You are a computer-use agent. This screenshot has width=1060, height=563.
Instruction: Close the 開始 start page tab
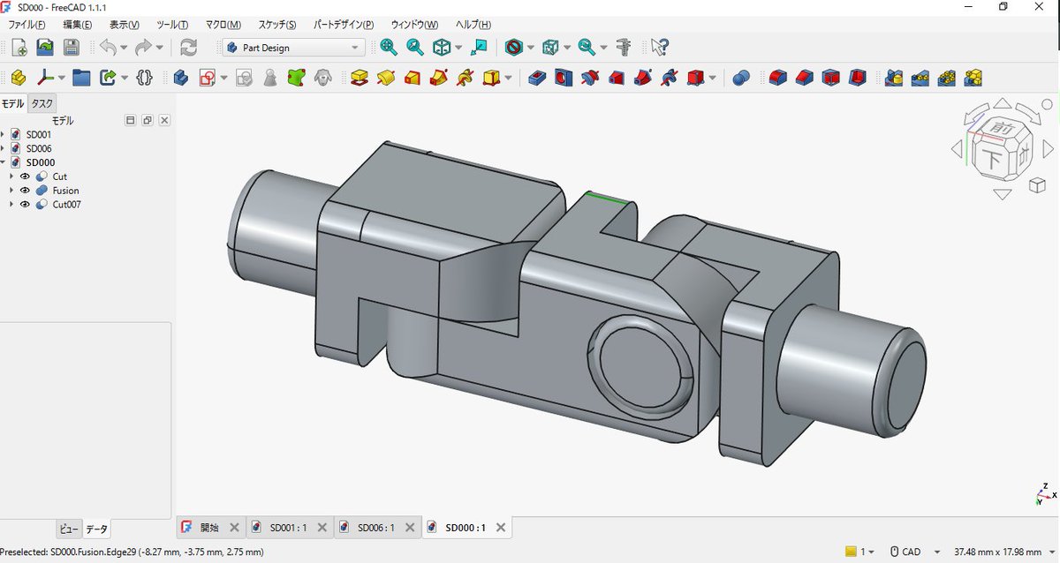[234, 528]
